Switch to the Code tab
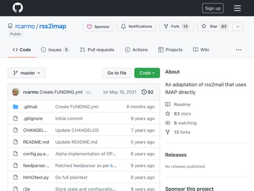Image resolution: width=254 pixels, height=191 pixels. coord(22,50)
